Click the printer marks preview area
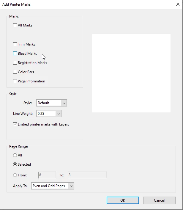 [x=131, y=73]
